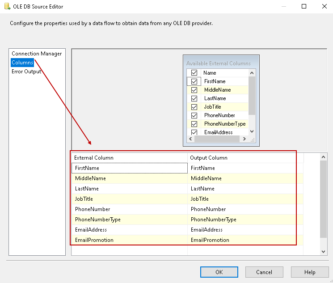Edit the EmailPromotion Output Column cell
333x283 pixels.
[x=245, y=240]
